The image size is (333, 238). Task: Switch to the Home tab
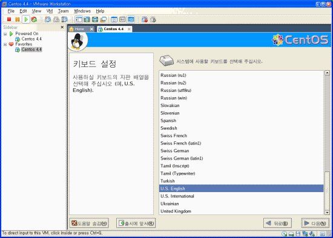point(79,29)
